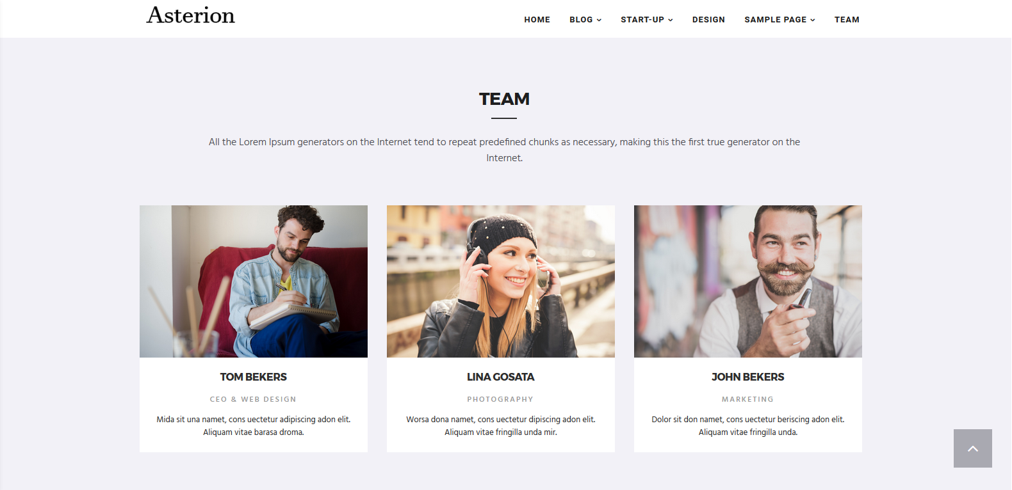Click the Asterion site logo

pos(191,15)
